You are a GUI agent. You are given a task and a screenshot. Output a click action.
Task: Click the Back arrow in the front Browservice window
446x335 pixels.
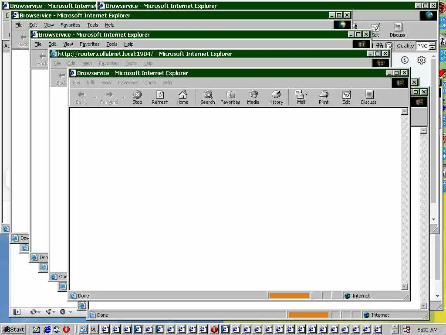point(81,97)
